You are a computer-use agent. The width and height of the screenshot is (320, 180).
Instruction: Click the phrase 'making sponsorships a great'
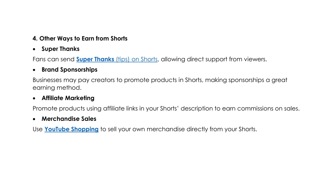click(x=246, y=80)
